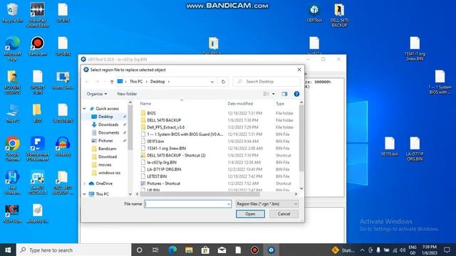The width and height of the screenshot is (456, 256).
Task: Click the file list vertical scrollbar
Action: pyautogui.click(x=301, y=139)
